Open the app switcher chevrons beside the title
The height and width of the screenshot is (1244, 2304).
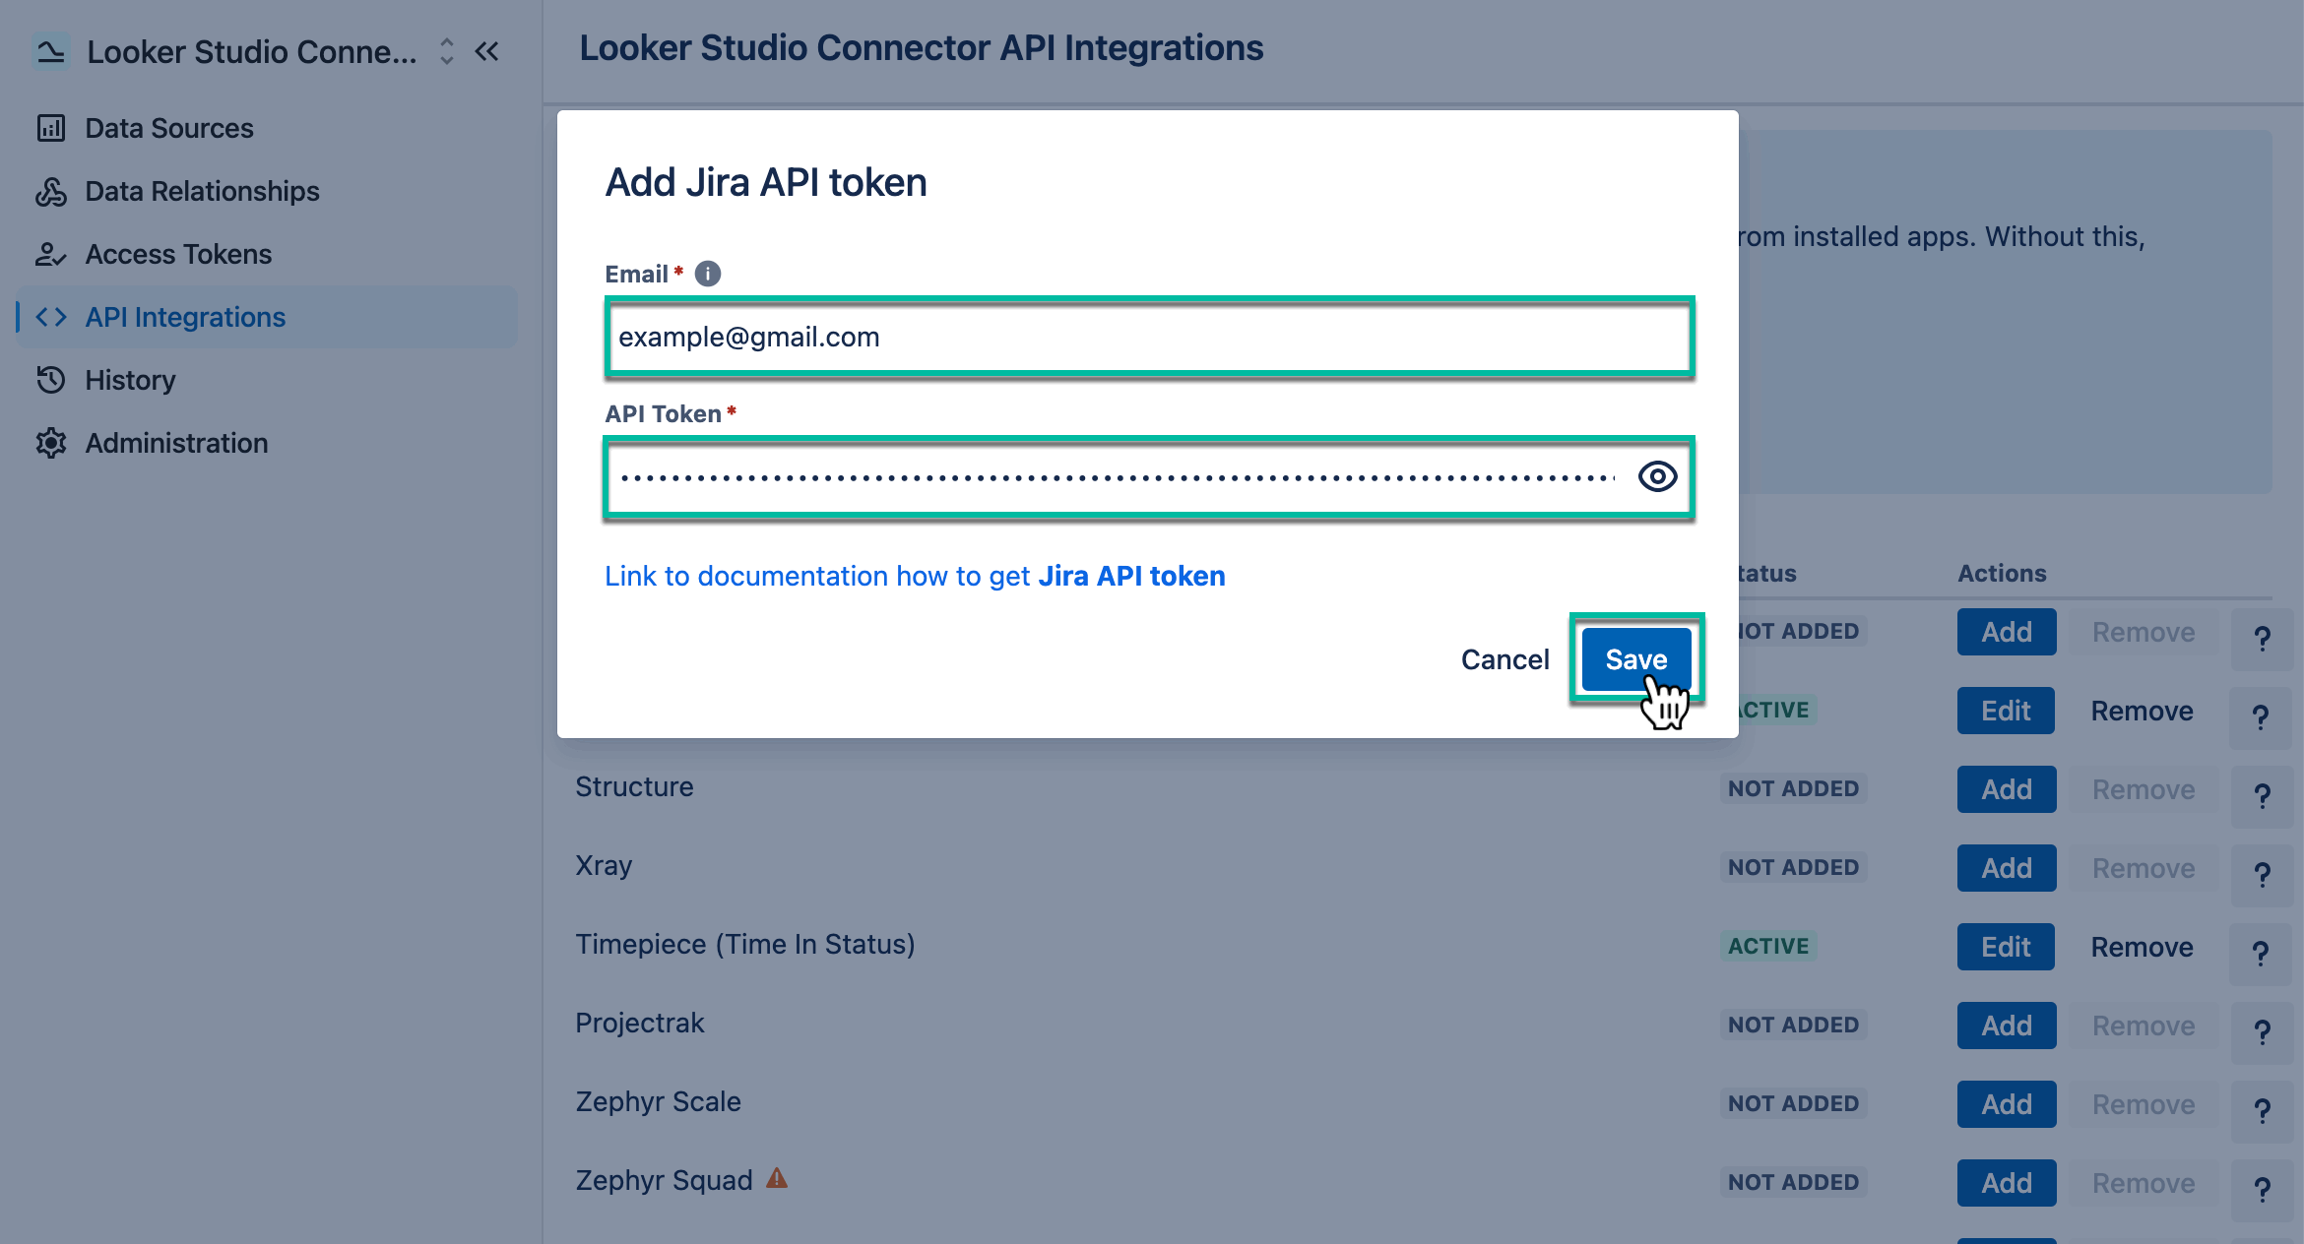tap(445, 51)
